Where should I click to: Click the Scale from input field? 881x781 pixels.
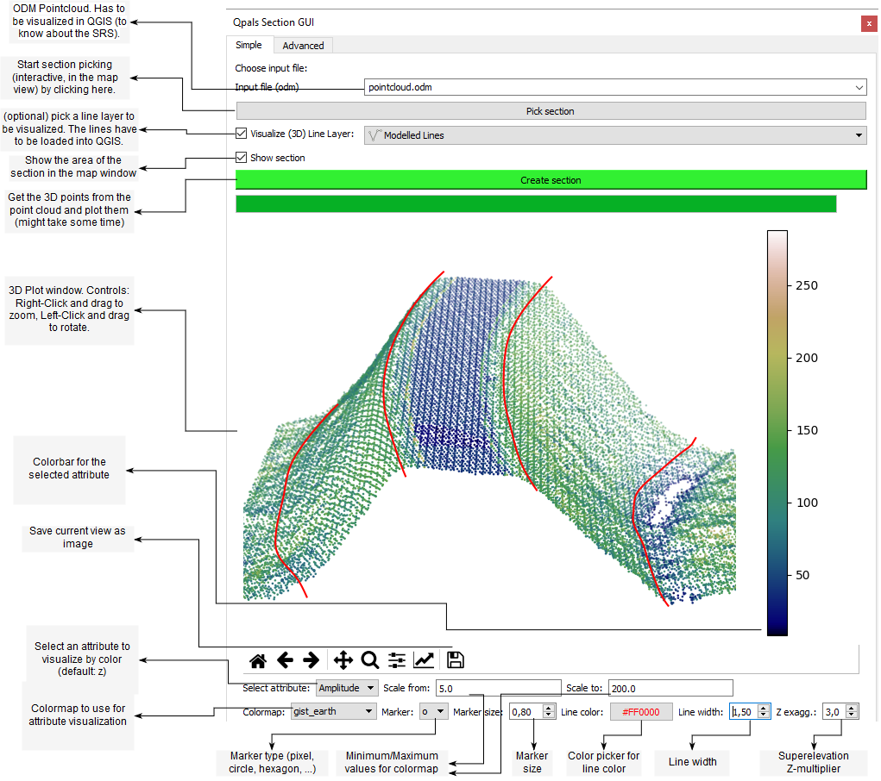click(498, 687)
